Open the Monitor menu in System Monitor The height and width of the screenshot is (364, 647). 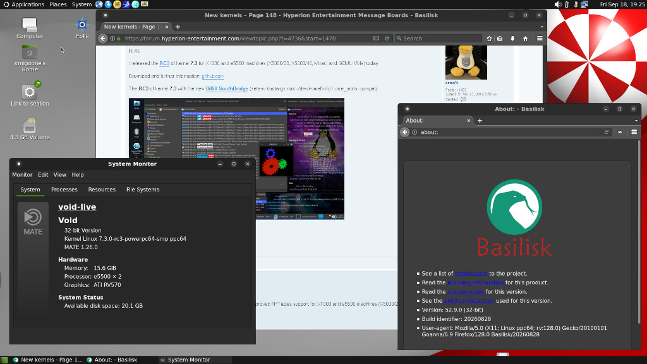point(22,174)
